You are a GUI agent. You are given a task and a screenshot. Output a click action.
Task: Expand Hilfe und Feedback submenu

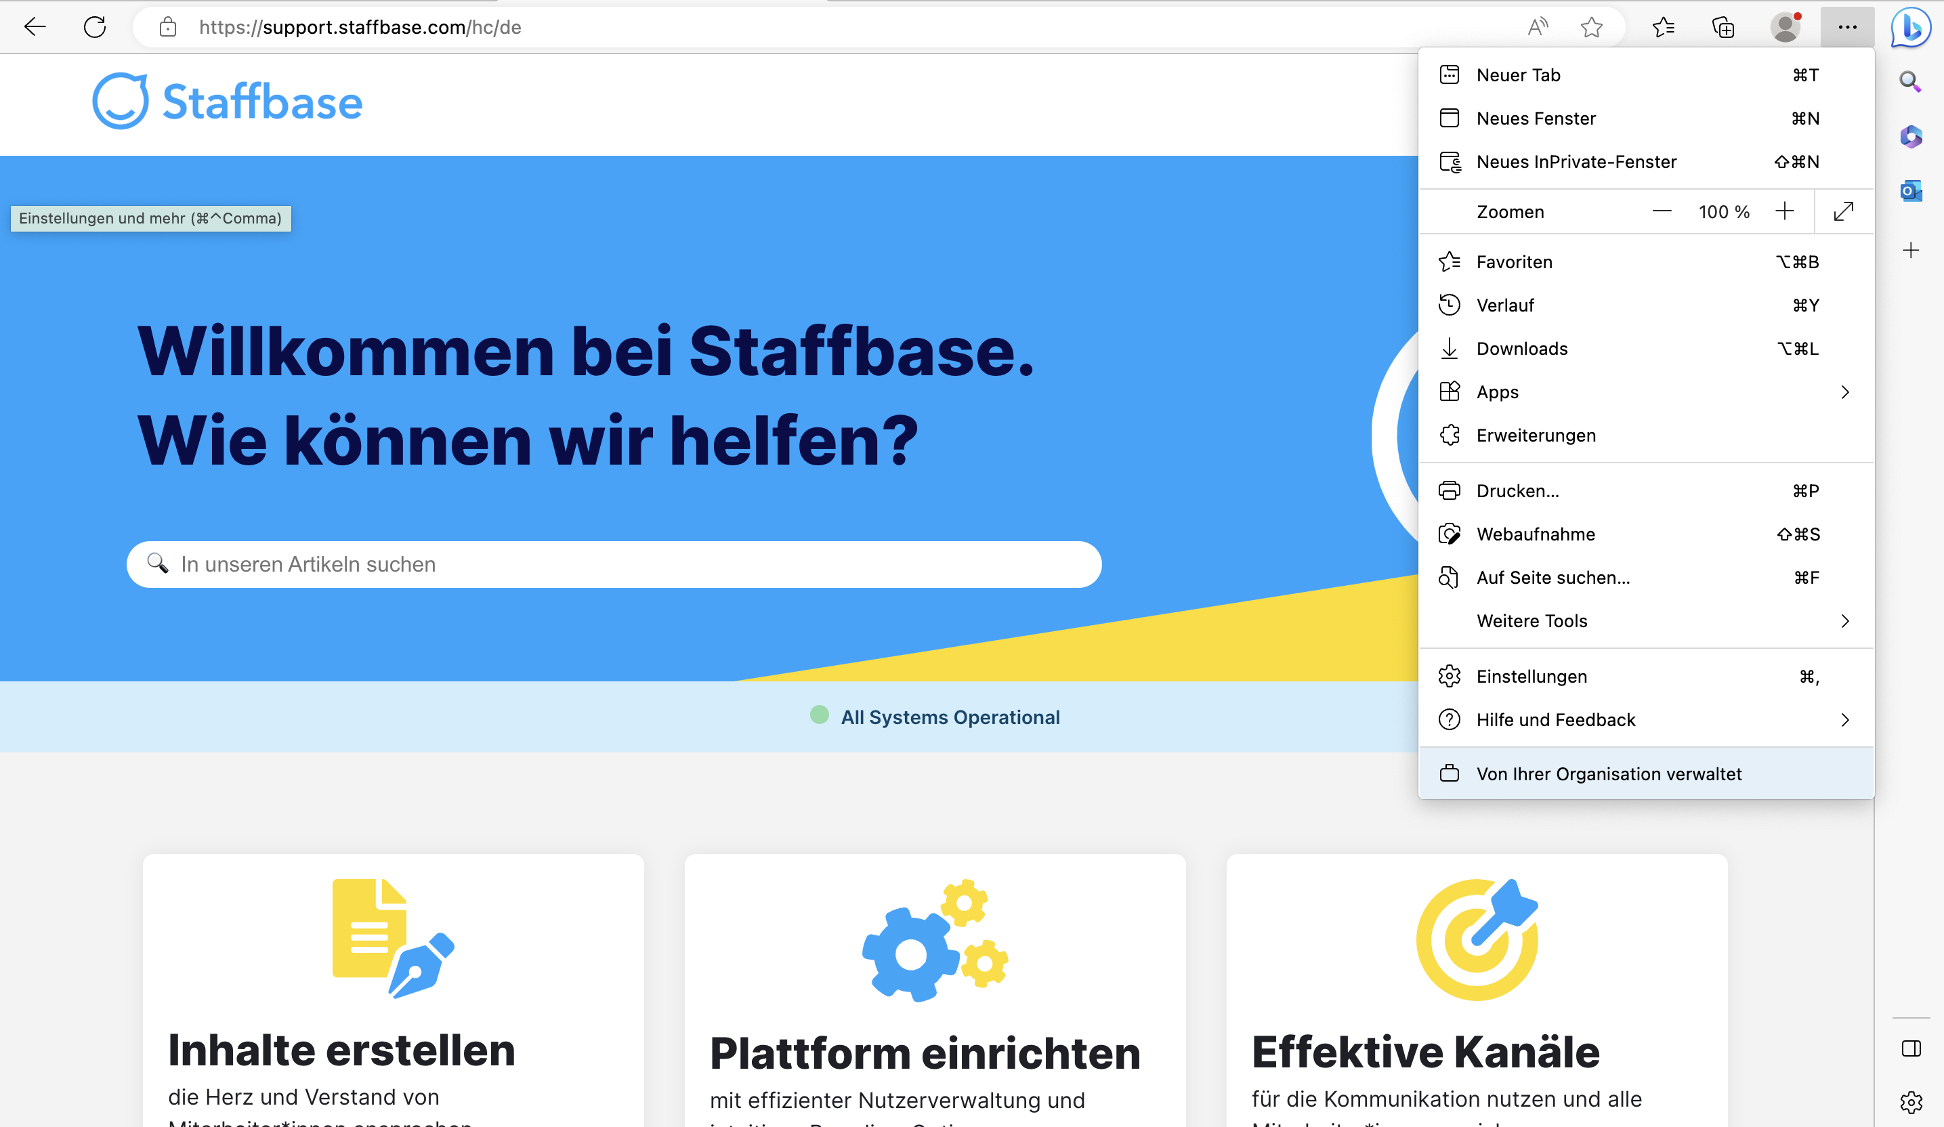coord(1646,719)
